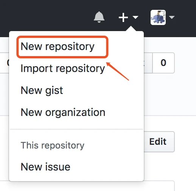This screenshot has width=196, height=191.
Task: Select the New gist menu entry
Action: click(x=42, y=91)
